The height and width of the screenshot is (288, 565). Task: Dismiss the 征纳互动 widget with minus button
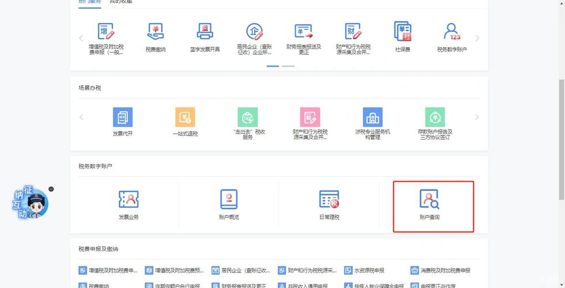pyautogui.click(x=51, y=189)
